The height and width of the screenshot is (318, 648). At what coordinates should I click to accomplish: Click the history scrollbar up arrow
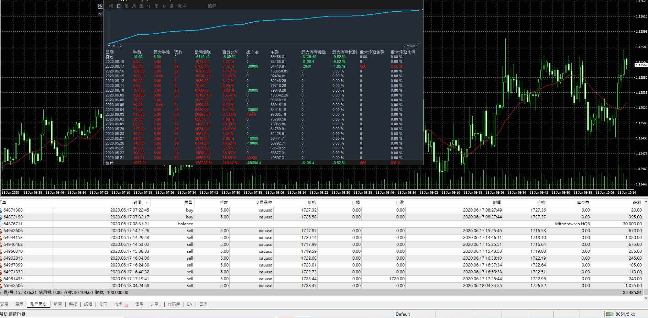click(x=646, y=202)
